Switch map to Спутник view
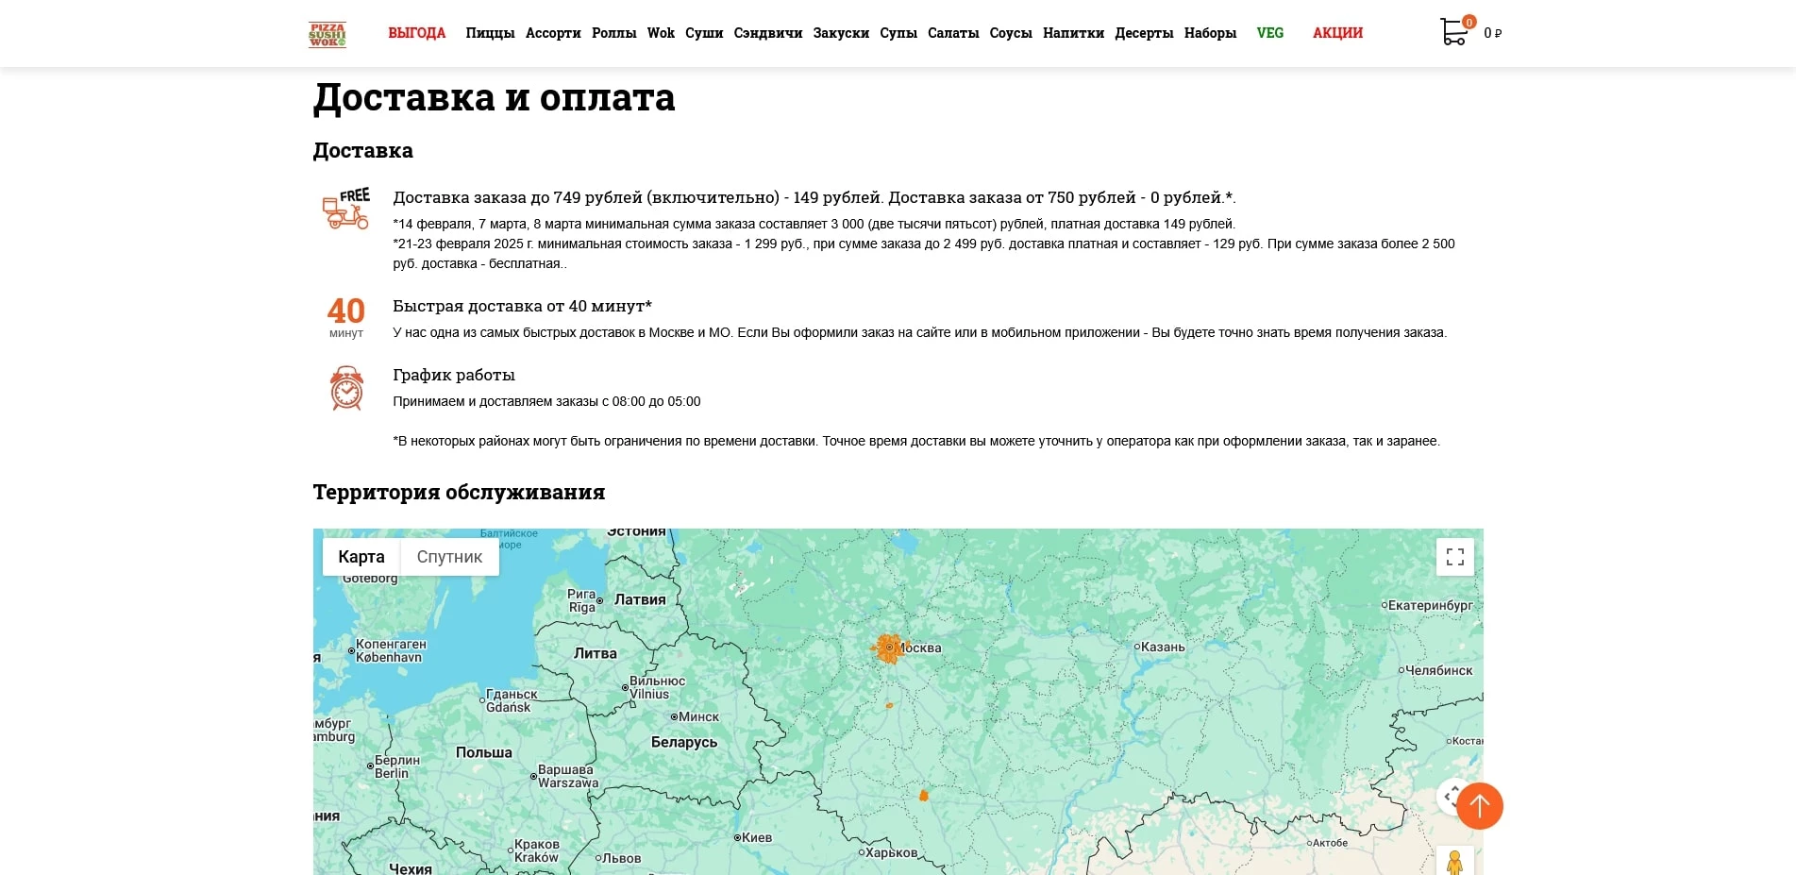The width and height of the screenshot is (1796, 875). tap(449, 557)
